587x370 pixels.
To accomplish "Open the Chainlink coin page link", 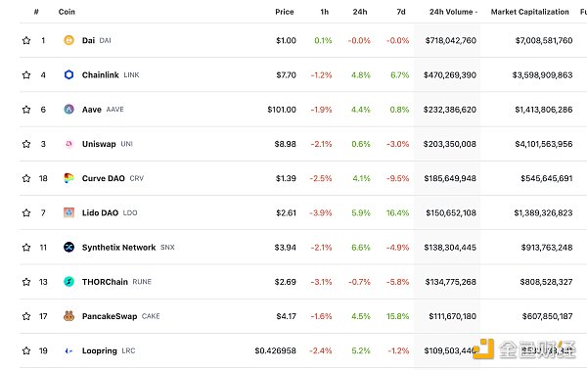I will coord(101,75).
